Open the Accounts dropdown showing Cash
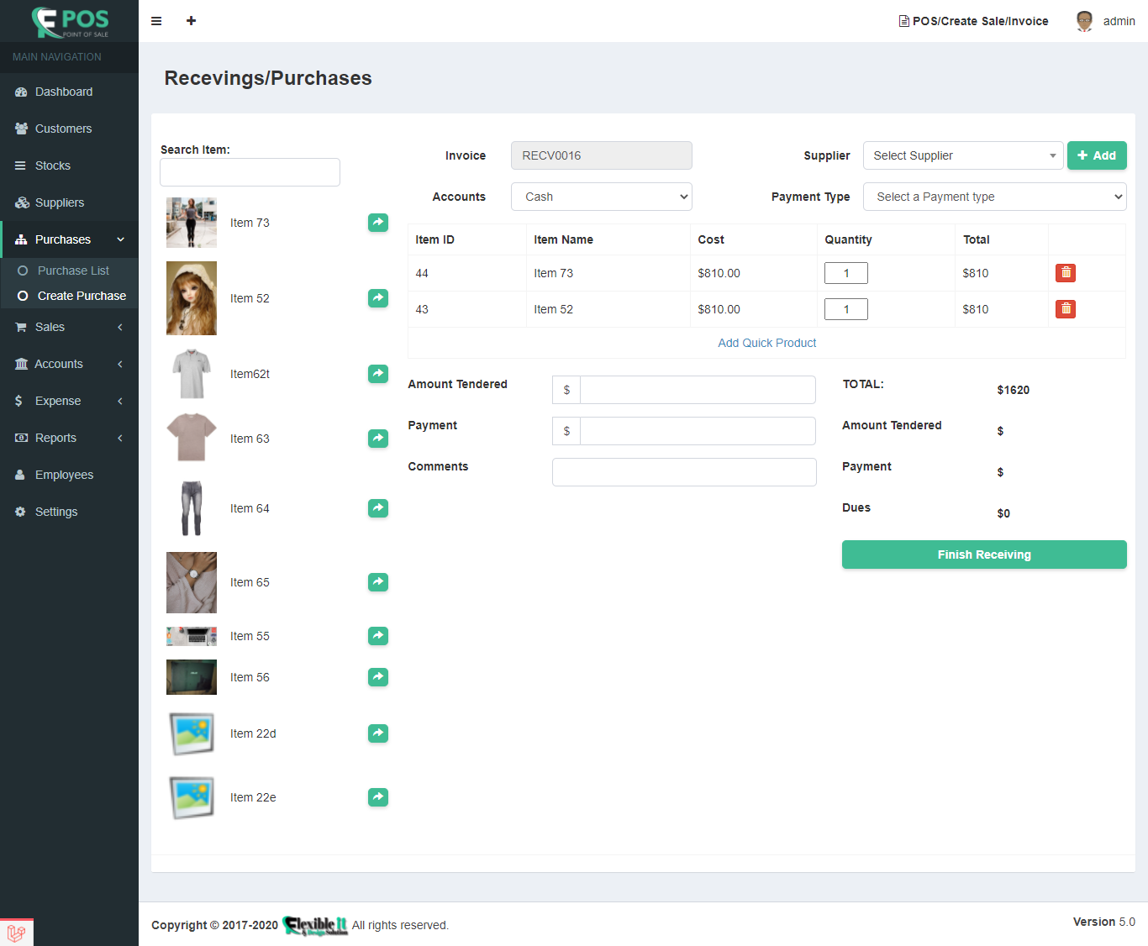 (x=601, y=196)
